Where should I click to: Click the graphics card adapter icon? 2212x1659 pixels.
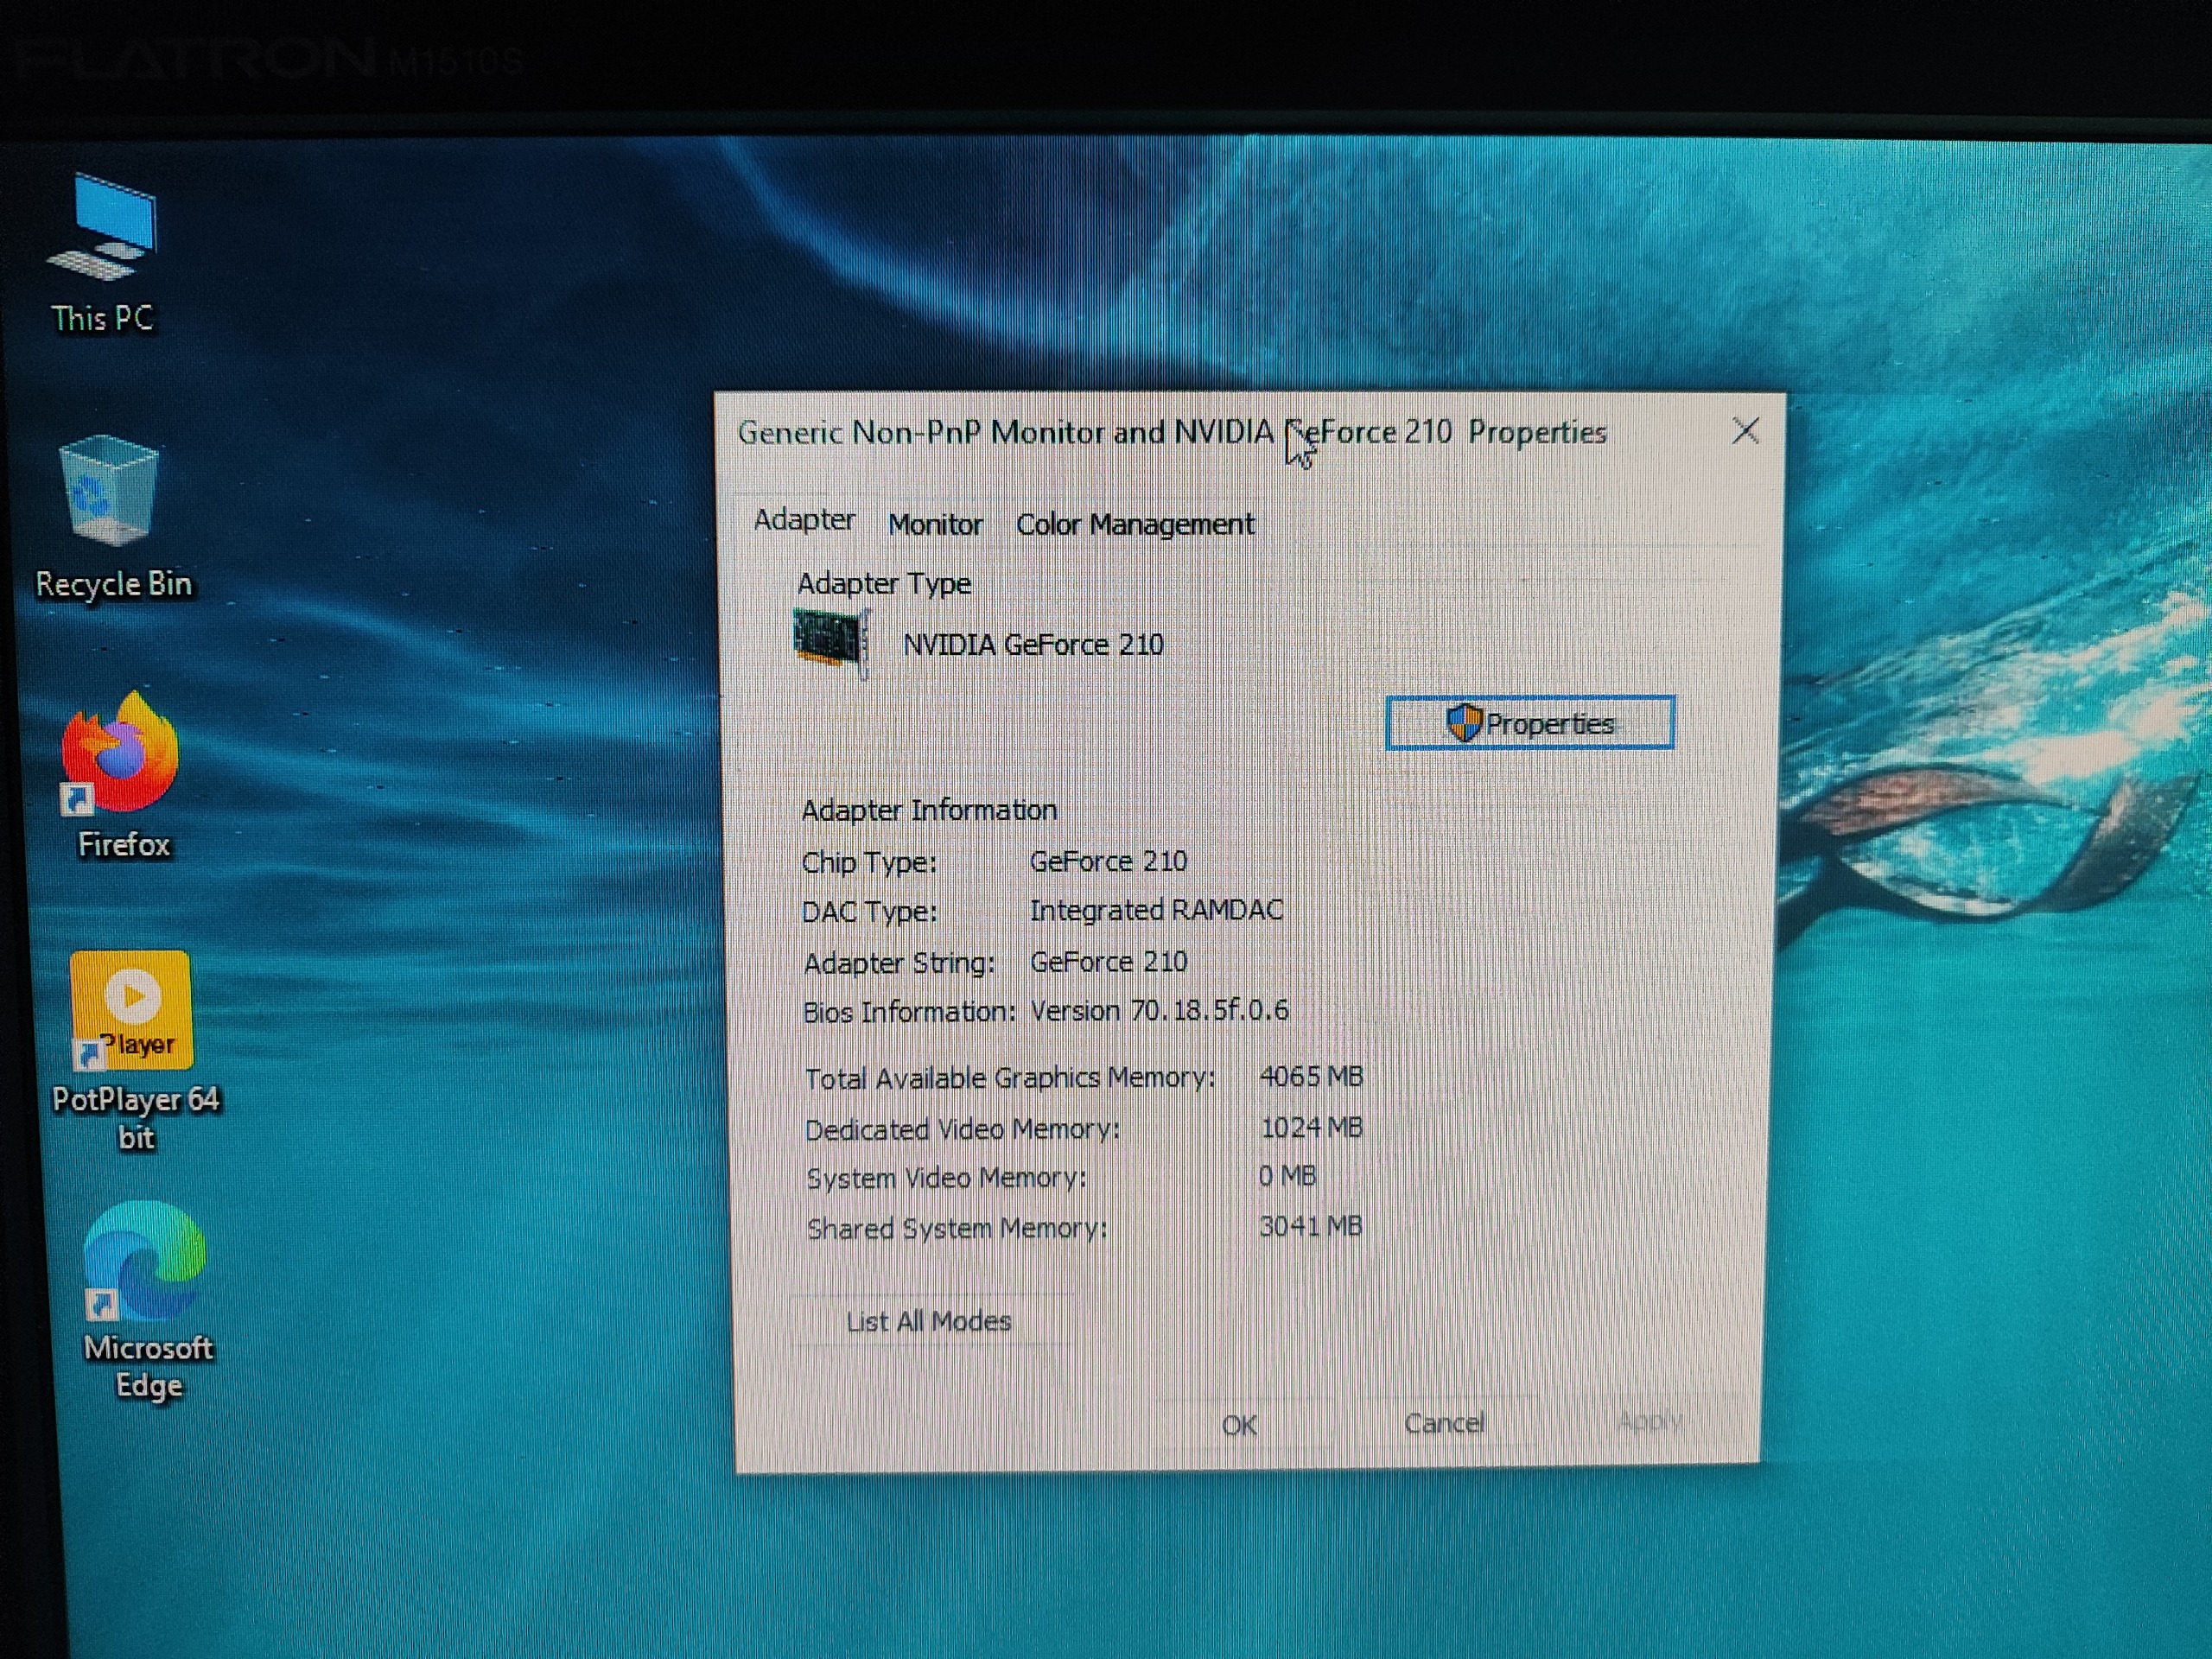pos(830,641)
